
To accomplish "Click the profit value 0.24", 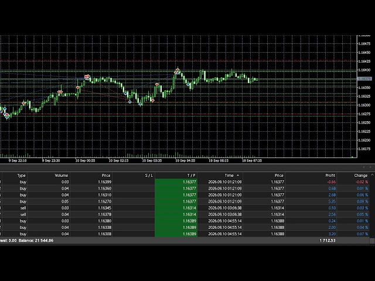I will (x=332, y=221).
